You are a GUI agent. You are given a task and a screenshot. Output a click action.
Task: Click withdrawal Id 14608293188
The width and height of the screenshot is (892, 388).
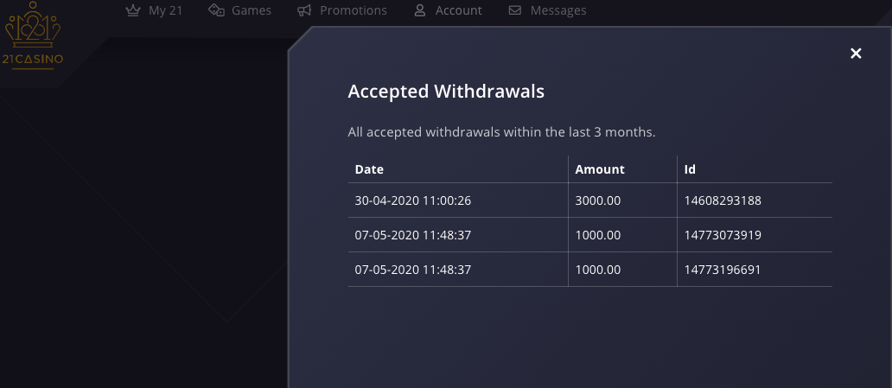coord(723,200)
